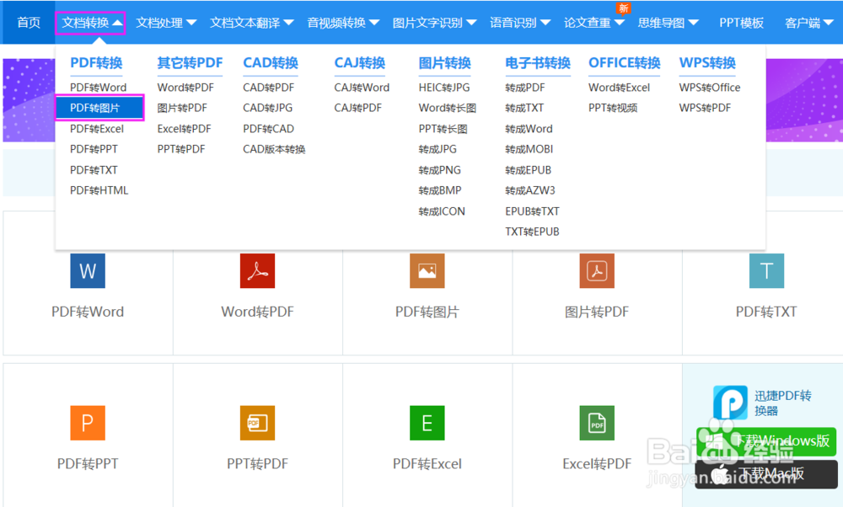
Task: Click the PPT转PDF tile icon
Action: (x=257, y=423)
